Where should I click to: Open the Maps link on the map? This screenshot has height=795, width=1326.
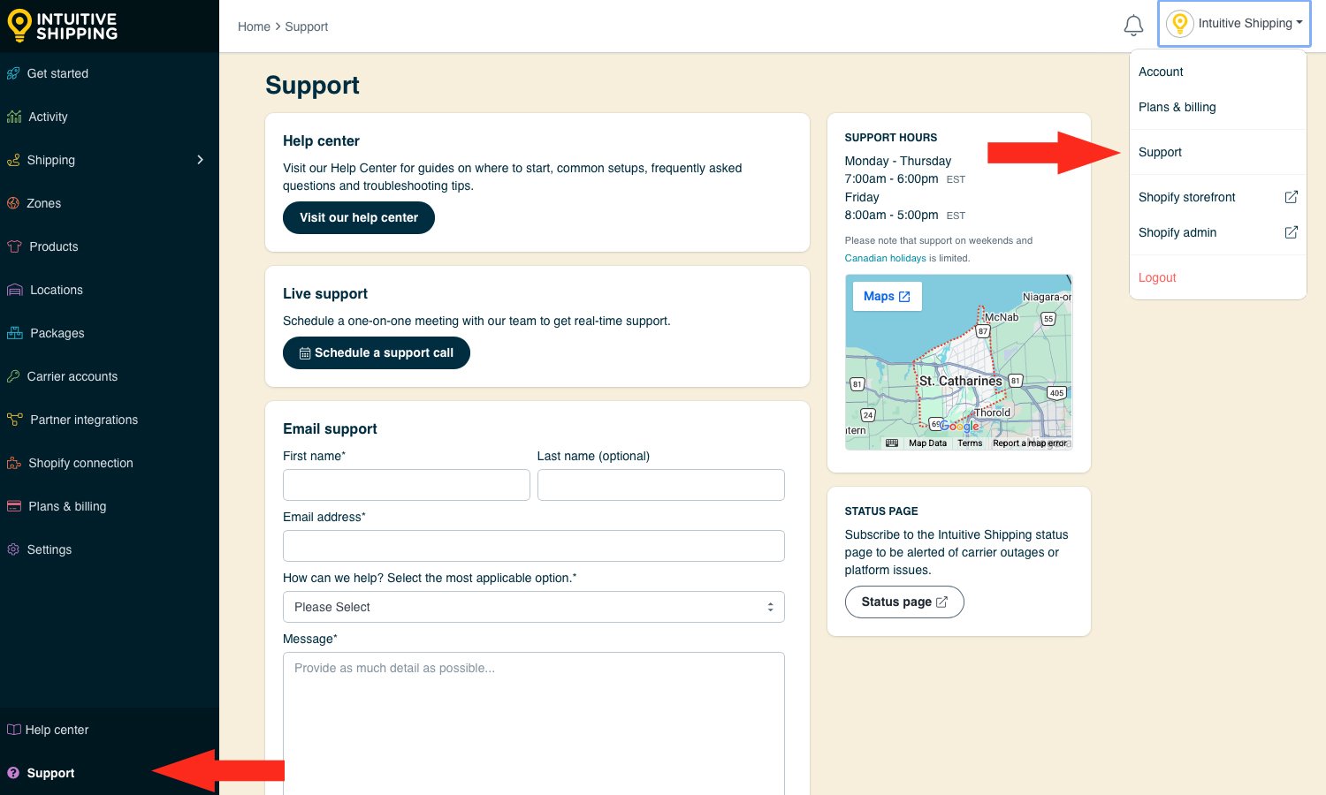(x=887, y=296)
